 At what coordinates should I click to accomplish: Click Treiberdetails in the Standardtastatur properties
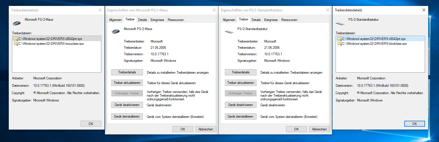point(241,72)
